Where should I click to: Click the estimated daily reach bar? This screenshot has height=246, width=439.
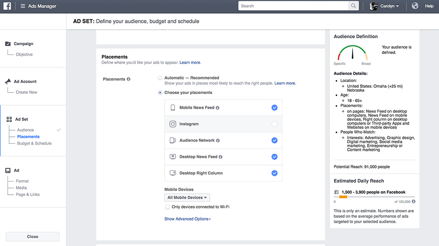pyautogui.click(x=374, y=197)
